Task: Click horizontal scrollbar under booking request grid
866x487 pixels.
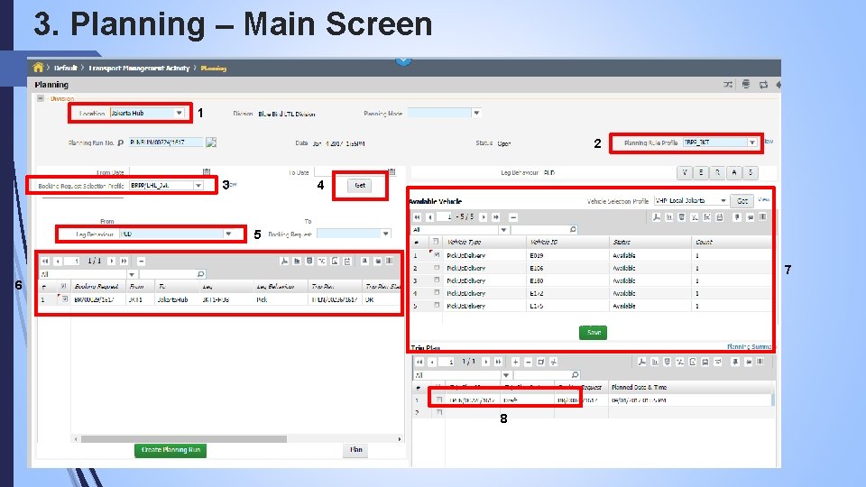Action: click(184, 439)
